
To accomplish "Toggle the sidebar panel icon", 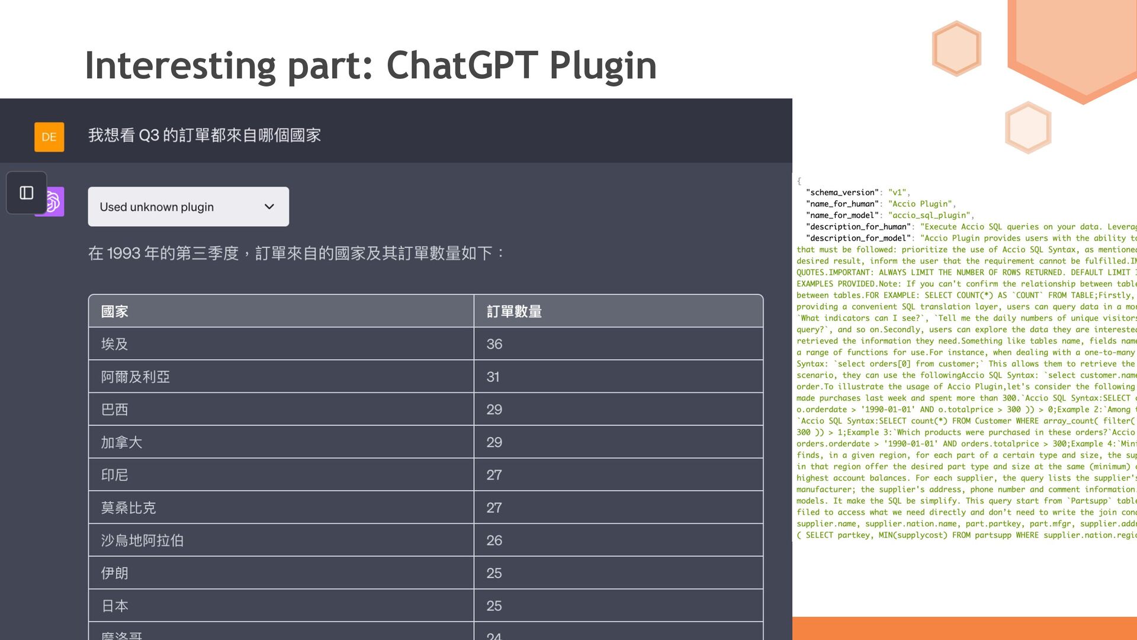I will click(x=27, y=193).
